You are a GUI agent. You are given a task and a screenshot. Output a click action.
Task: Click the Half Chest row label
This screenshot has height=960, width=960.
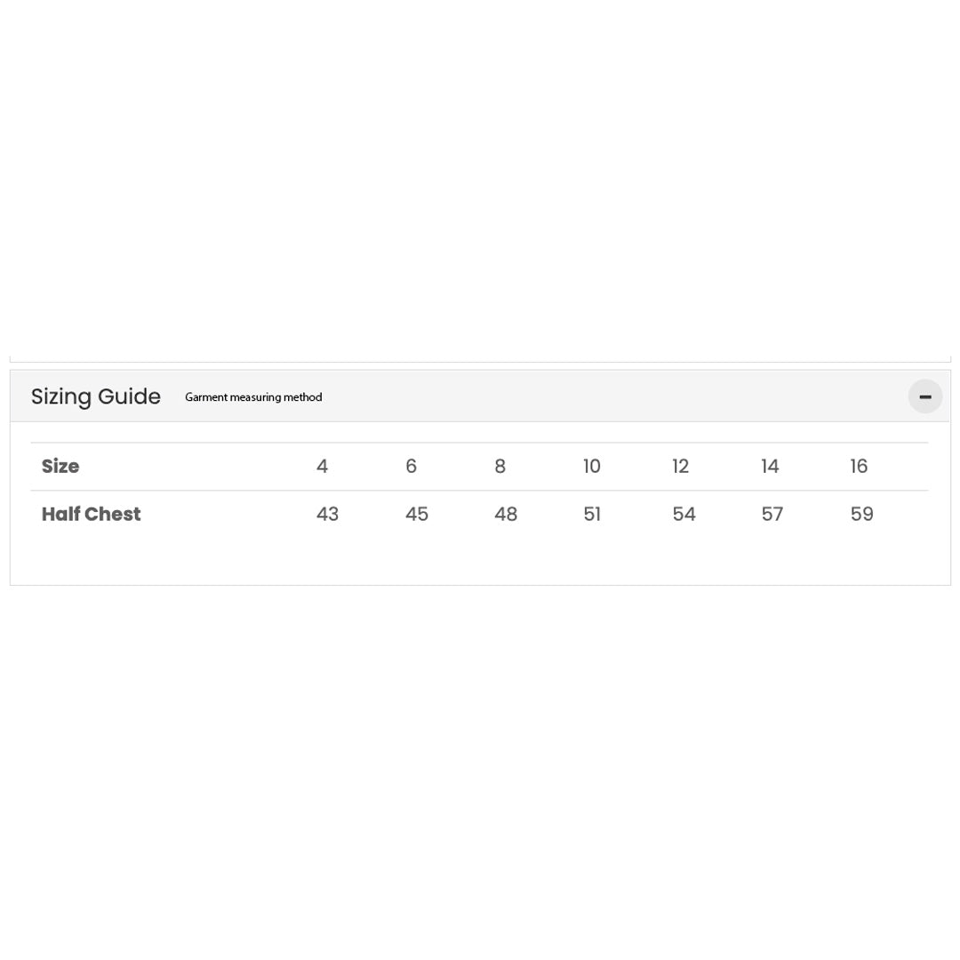pos(91,515)
